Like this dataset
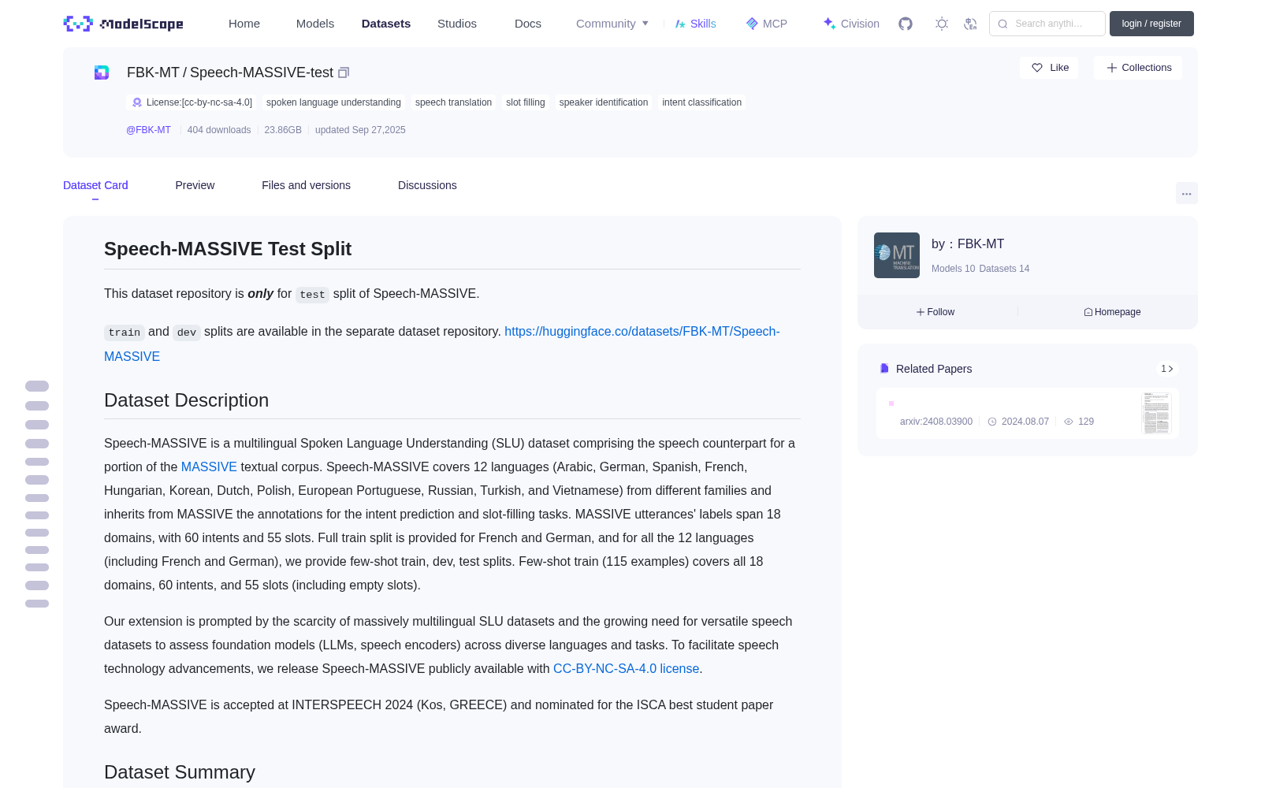The height and width of the screenshot is (788, 1261). 1050,68
